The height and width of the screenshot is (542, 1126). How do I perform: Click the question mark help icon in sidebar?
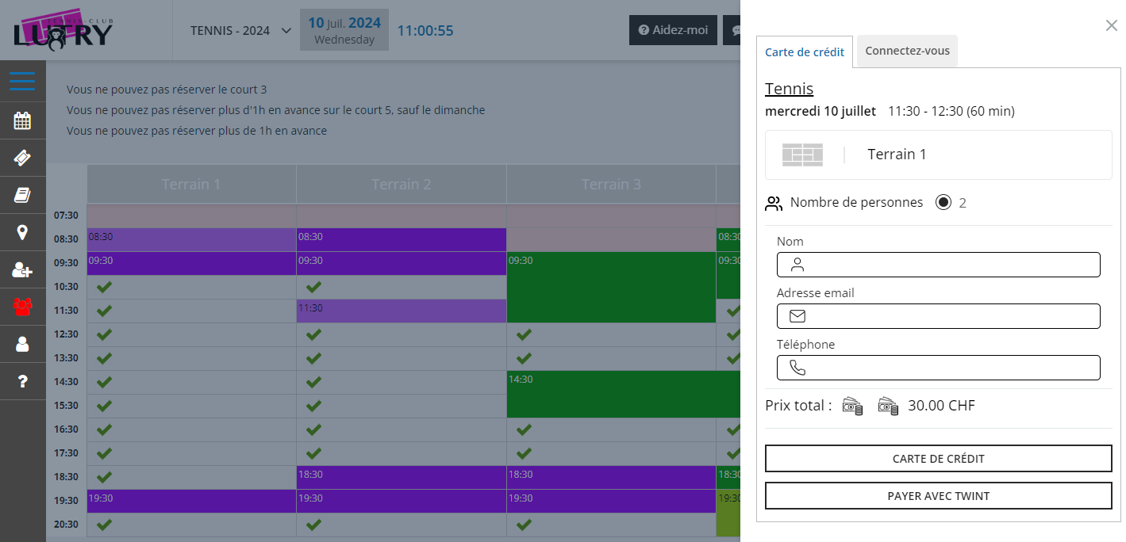click(x=22, y=382)
